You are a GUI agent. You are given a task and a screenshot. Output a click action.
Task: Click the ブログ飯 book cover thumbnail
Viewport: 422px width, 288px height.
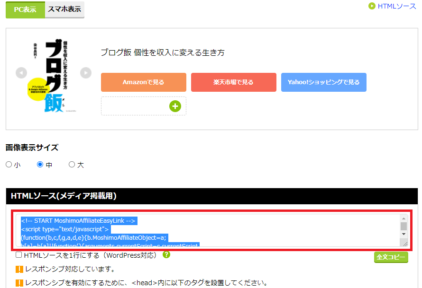click(x=53, y=76)
